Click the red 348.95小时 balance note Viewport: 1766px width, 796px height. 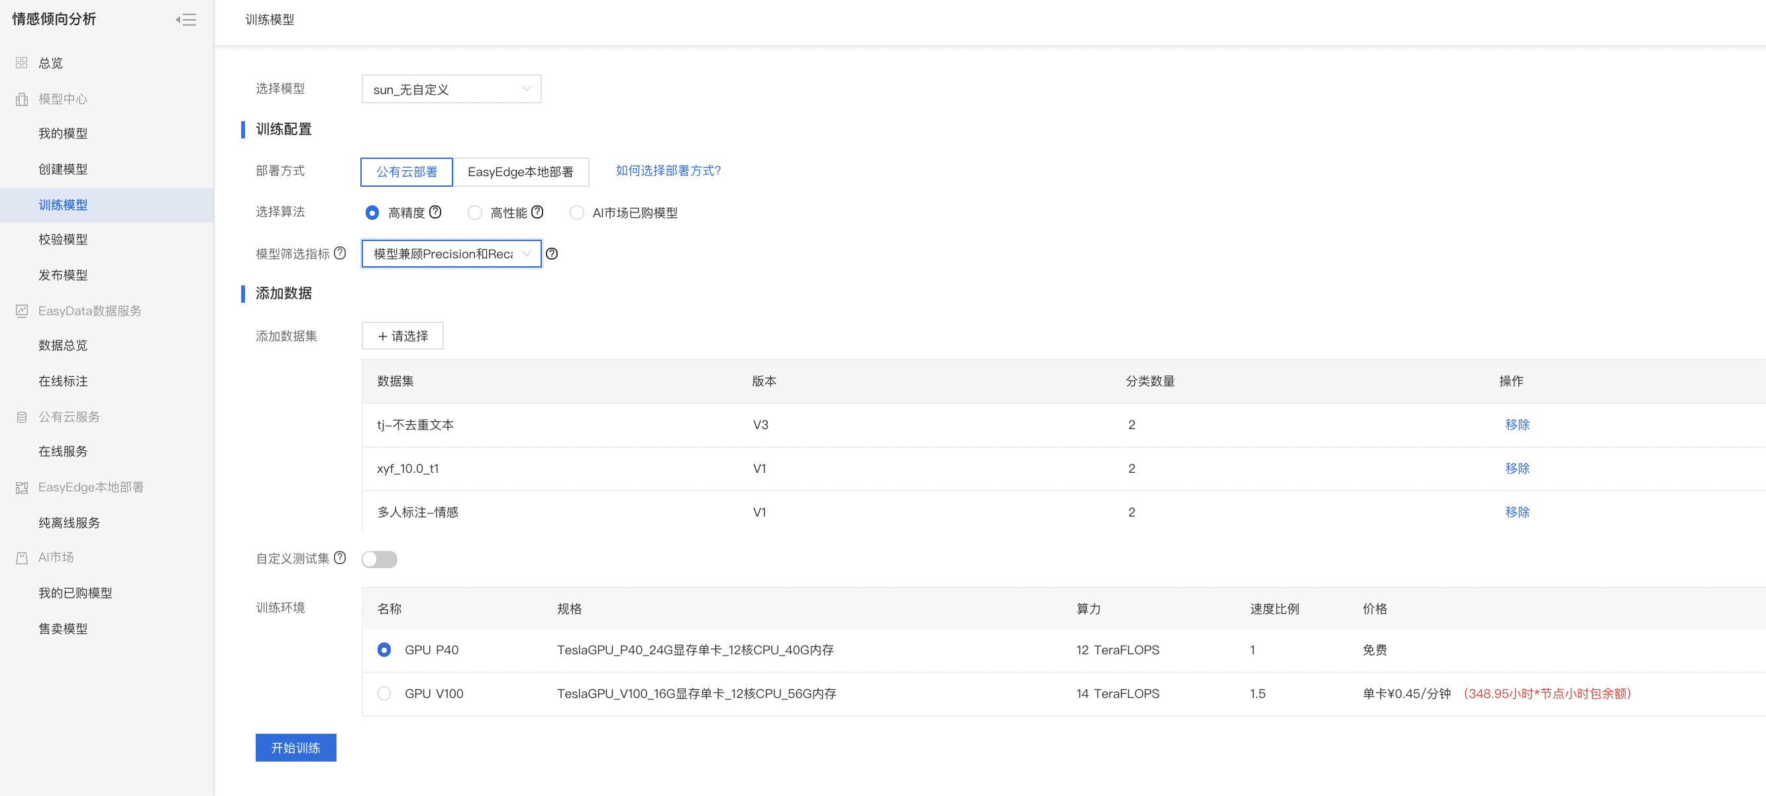(1547, 694)
